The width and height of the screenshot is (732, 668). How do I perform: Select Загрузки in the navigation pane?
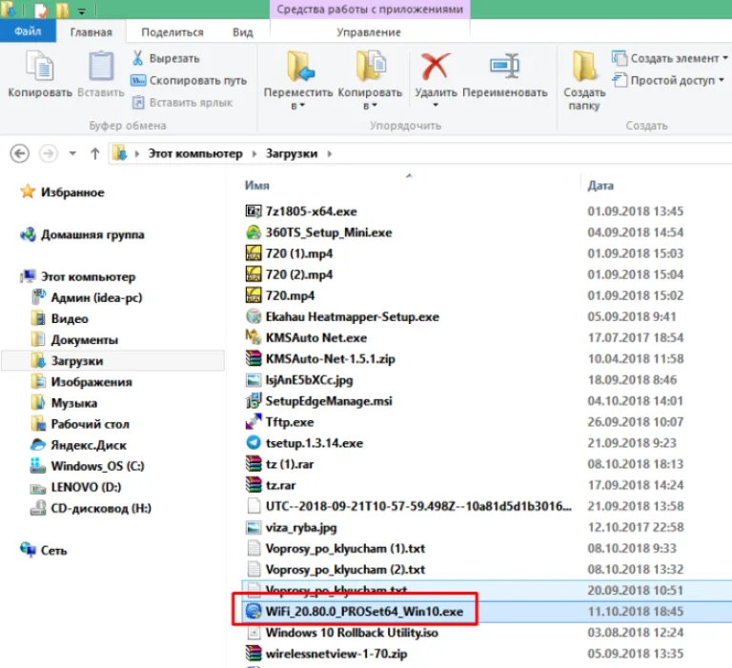click(x=113, y=361)
